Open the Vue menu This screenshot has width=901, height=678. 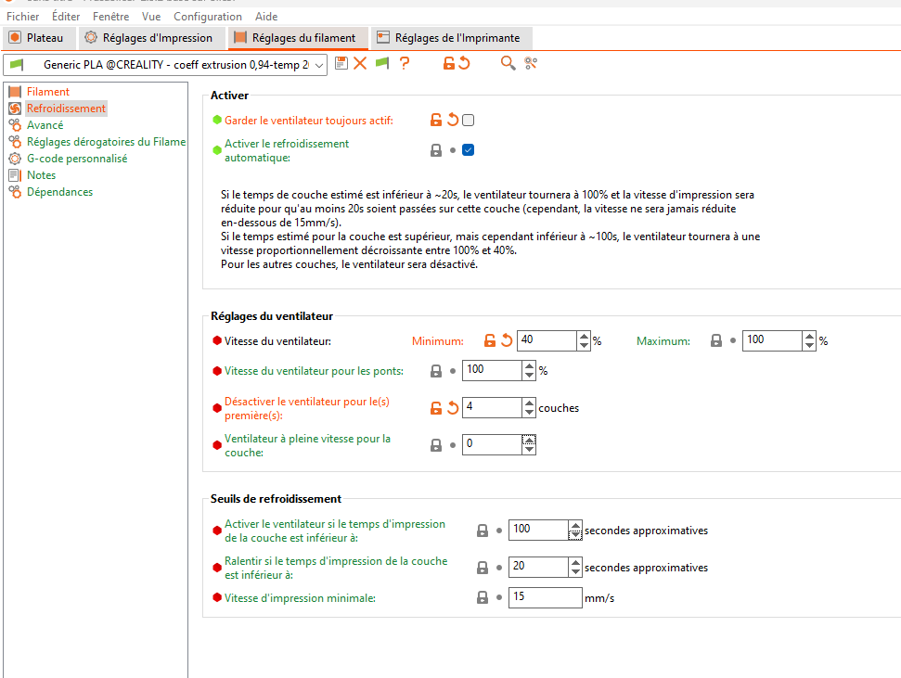pos(151,17)
